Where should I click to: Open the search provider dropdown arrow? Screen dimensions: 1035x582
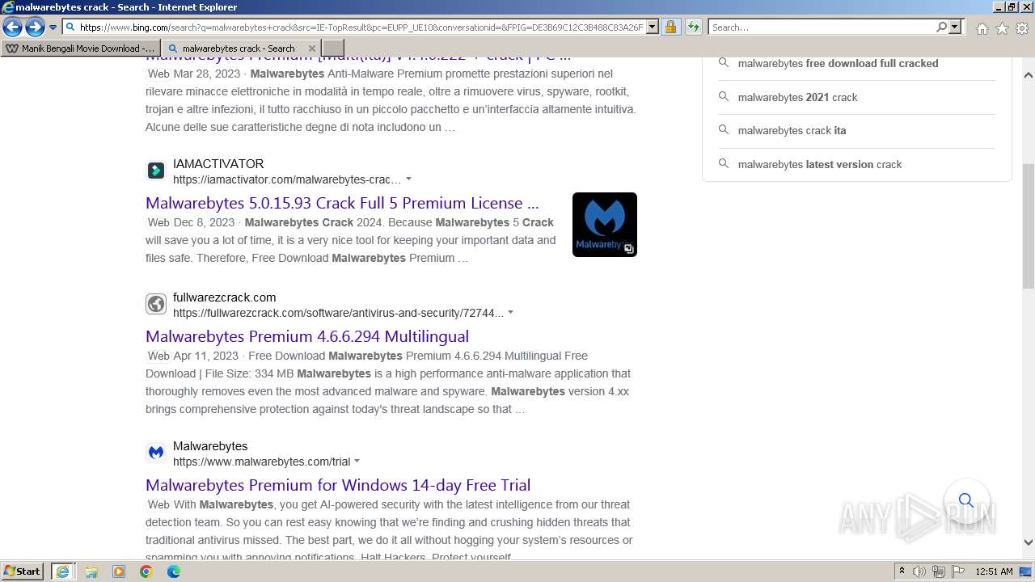tap(955, 27)
